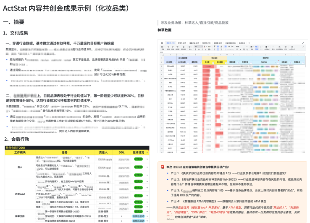310x223 pixels.
Task: Click the 科兰黎-21天 sheet tab
Action: tap(206, 43)
